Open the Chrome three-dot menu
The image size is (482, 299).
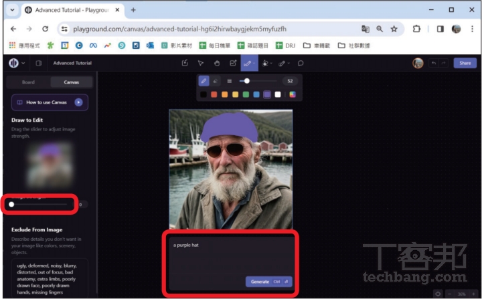click(x=472, y=29)
